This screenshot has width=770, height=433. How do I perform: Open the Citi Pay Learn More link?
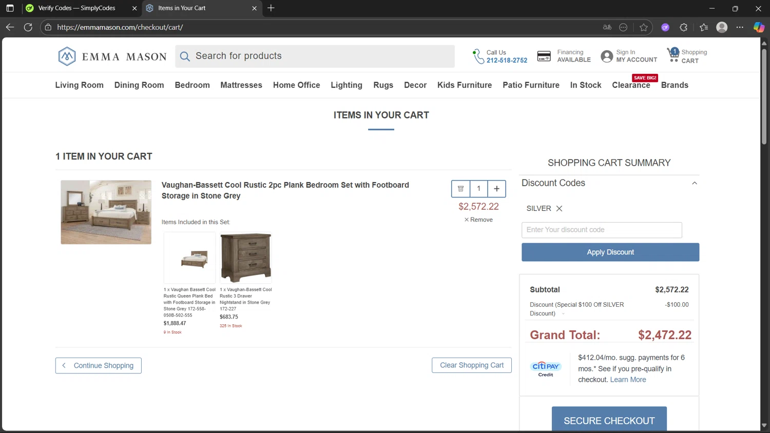[x=628, y=380]
